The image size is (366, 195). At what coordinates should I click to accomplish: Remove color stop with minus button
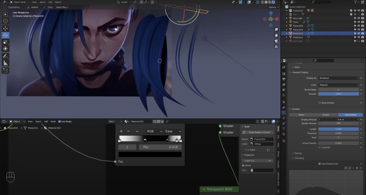[x=128, y=131]
